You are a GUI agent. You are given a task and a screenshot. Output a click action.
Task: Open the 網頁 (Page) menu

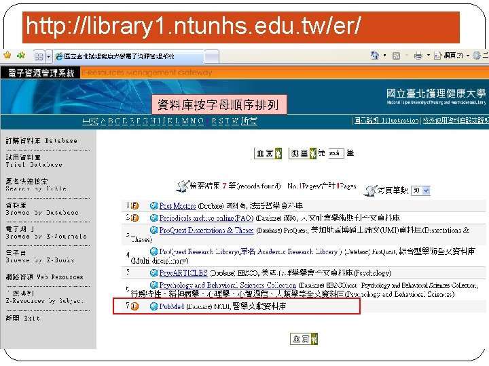tap(452, 56)
